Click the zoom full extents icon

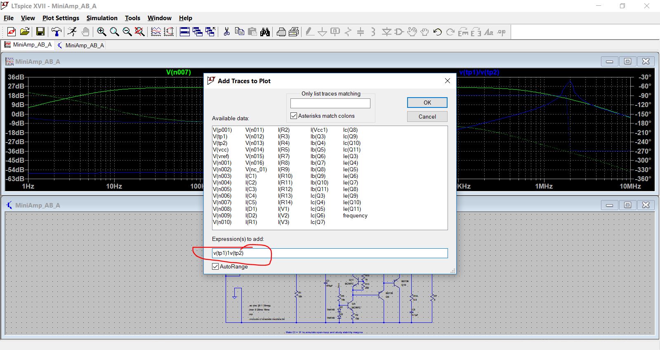[140, 32]
